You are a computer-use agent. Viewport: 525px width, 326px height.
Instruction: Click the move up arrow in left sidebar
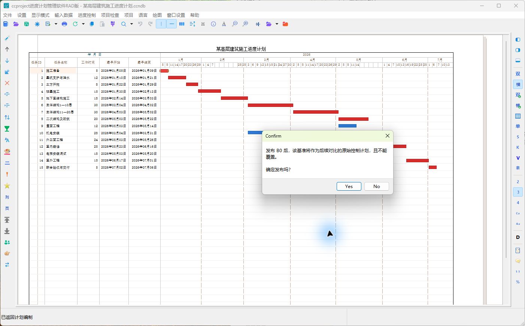point(7,49)
